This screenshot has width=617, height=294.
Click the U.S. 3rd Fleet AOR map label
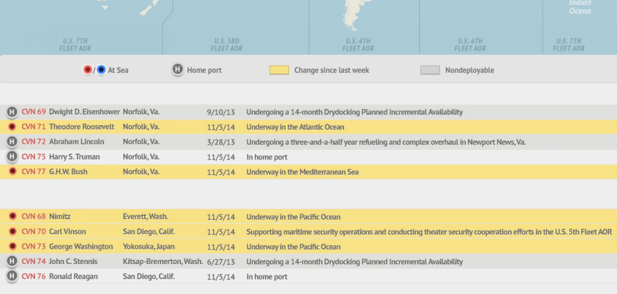point(227,45)
